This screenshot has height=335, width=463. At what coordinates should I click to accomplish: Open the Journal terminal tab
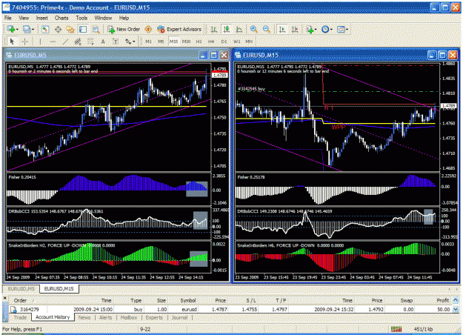click(179, 317)
